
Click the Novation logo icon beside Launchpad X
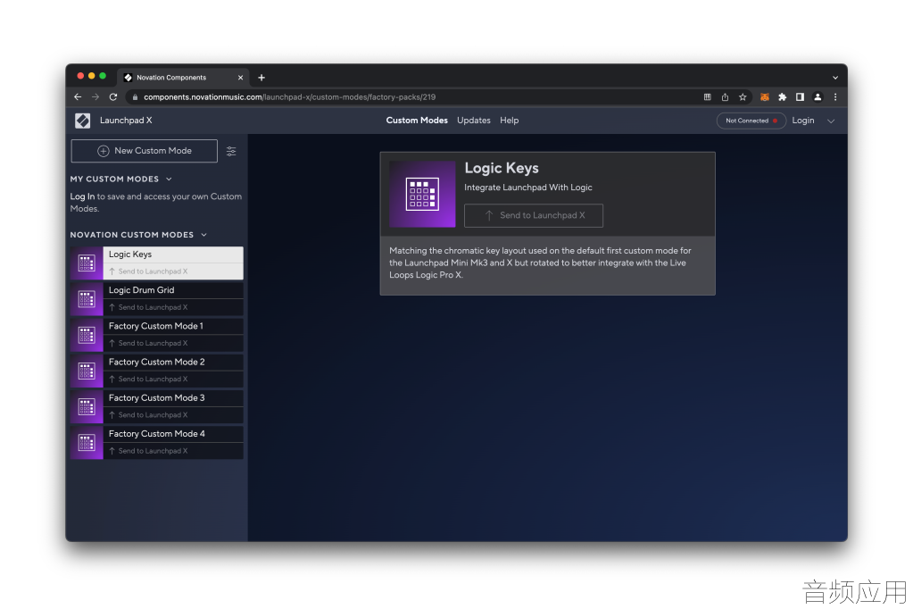83,121
